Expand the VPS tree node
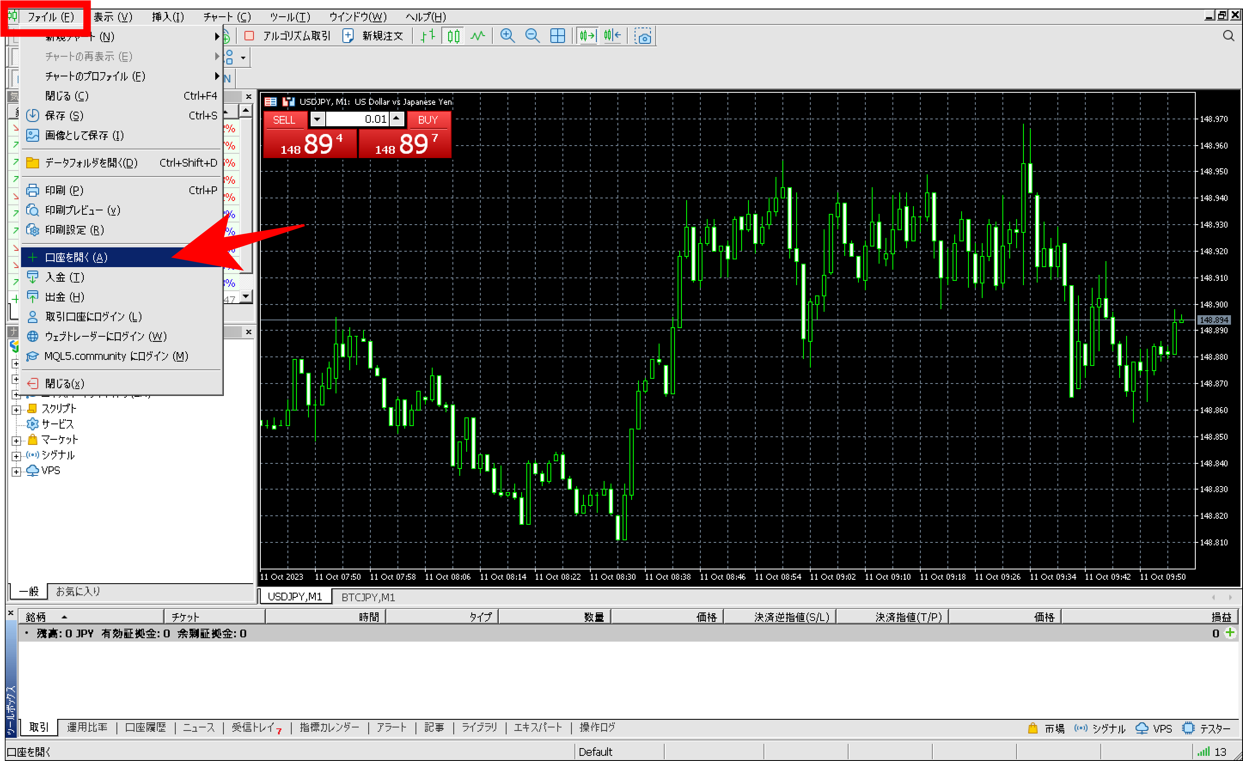This screenshot has height=761, width=1243. click(x=16, y=472)
